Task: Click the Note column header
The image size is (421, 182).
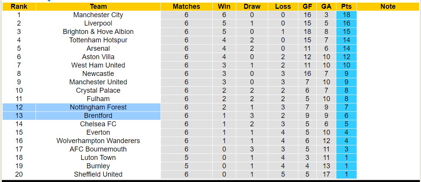Action: click(388, 6)
